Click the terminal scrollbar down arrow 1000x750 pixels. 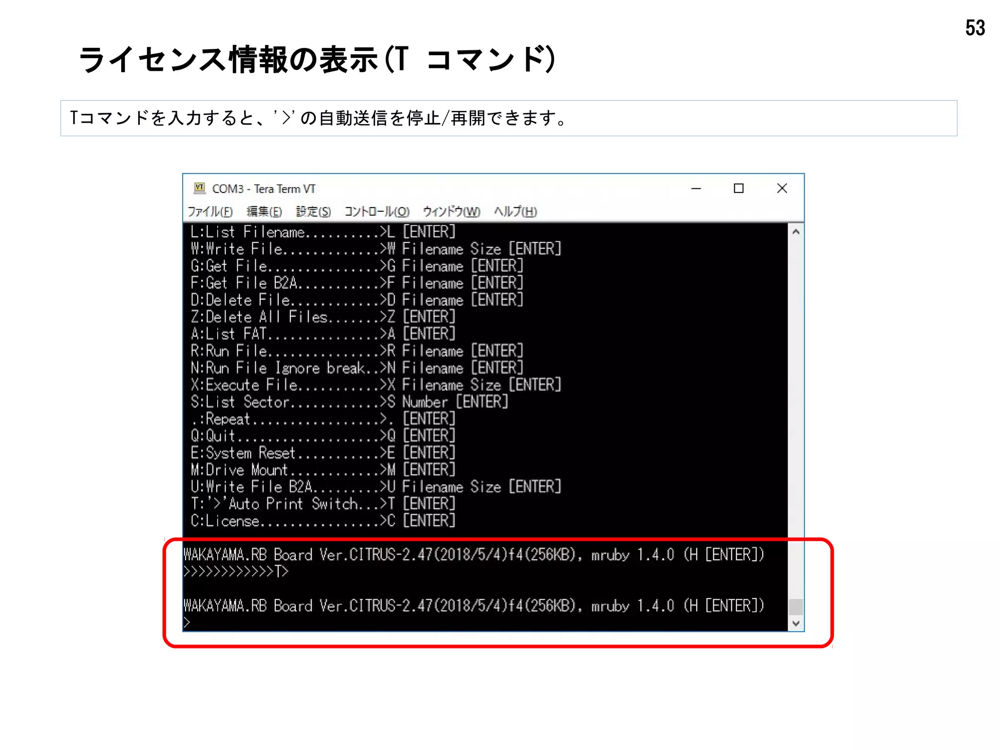coord(796,623)
